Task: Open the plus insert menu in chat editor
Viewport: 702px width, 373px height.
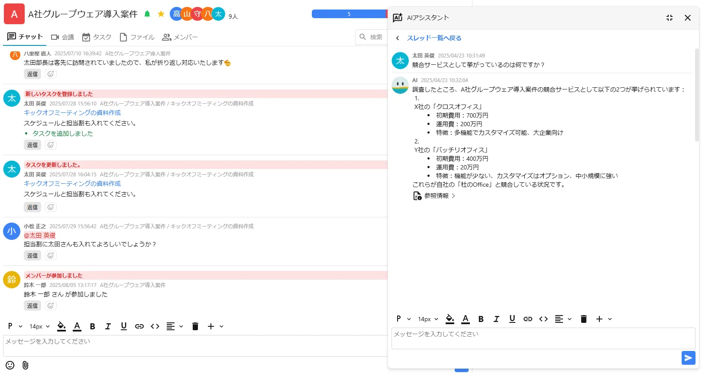Action: click(x=215, y=326)
